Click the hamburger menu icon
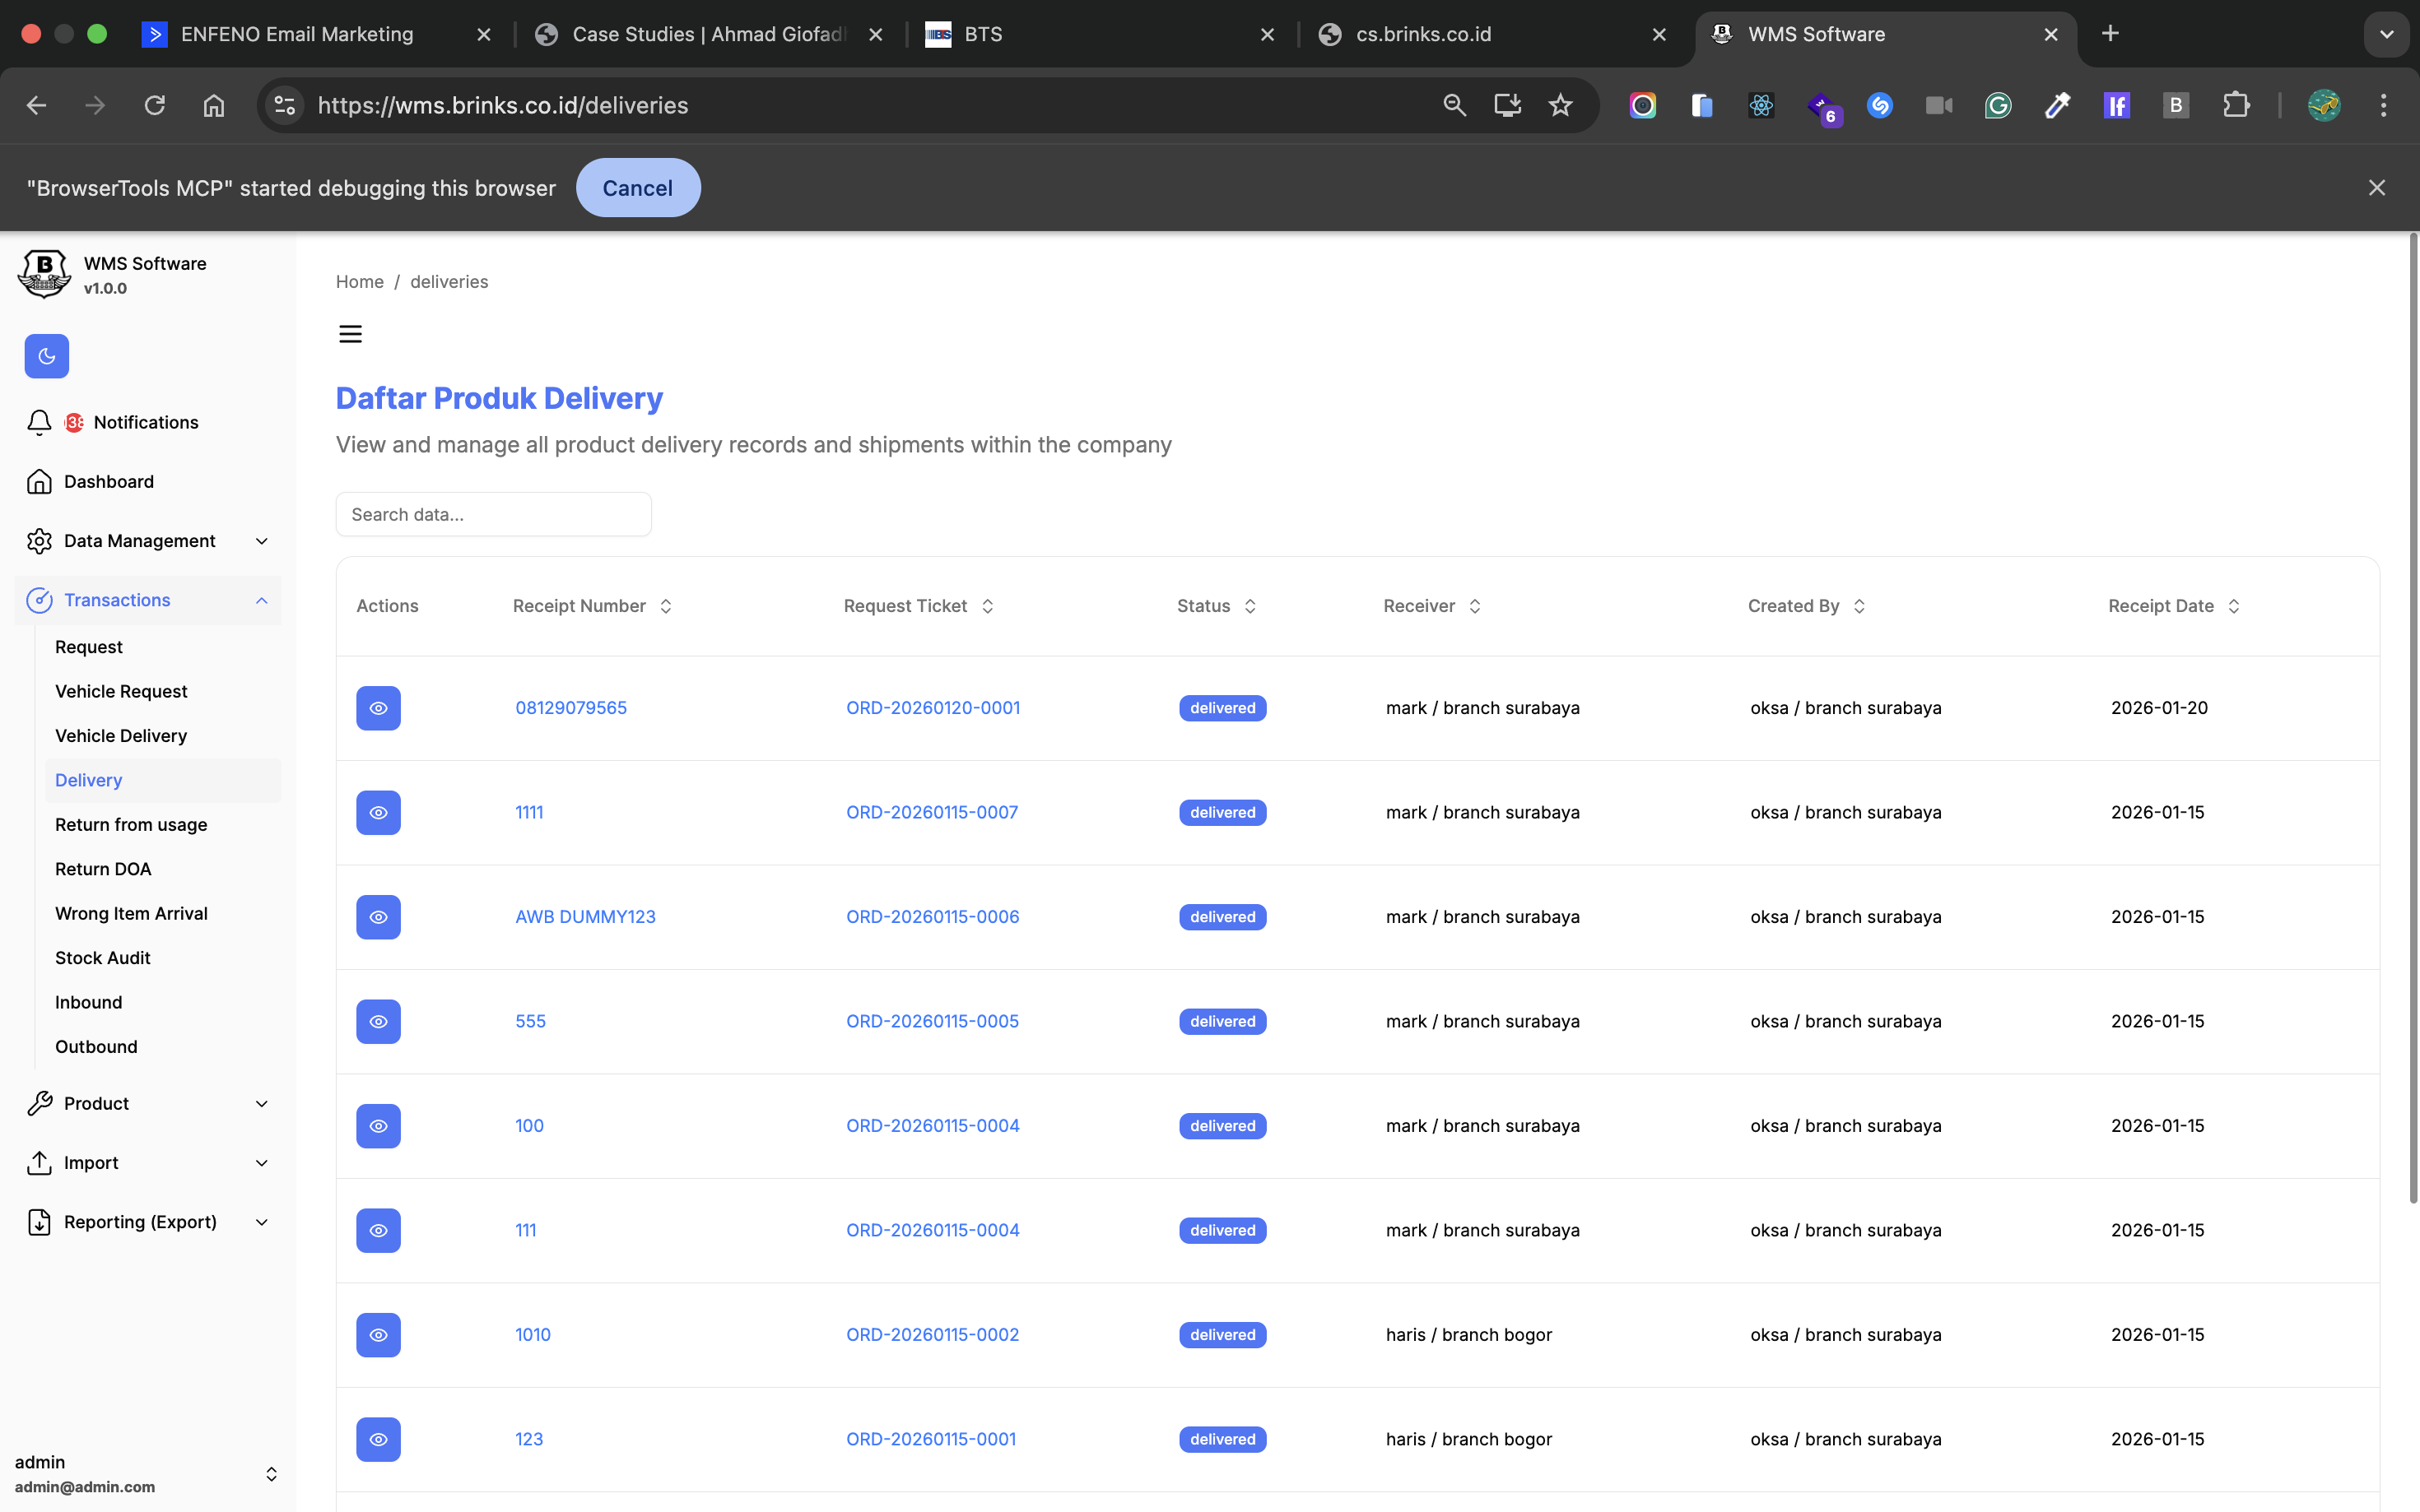 (x=350, y=334)
